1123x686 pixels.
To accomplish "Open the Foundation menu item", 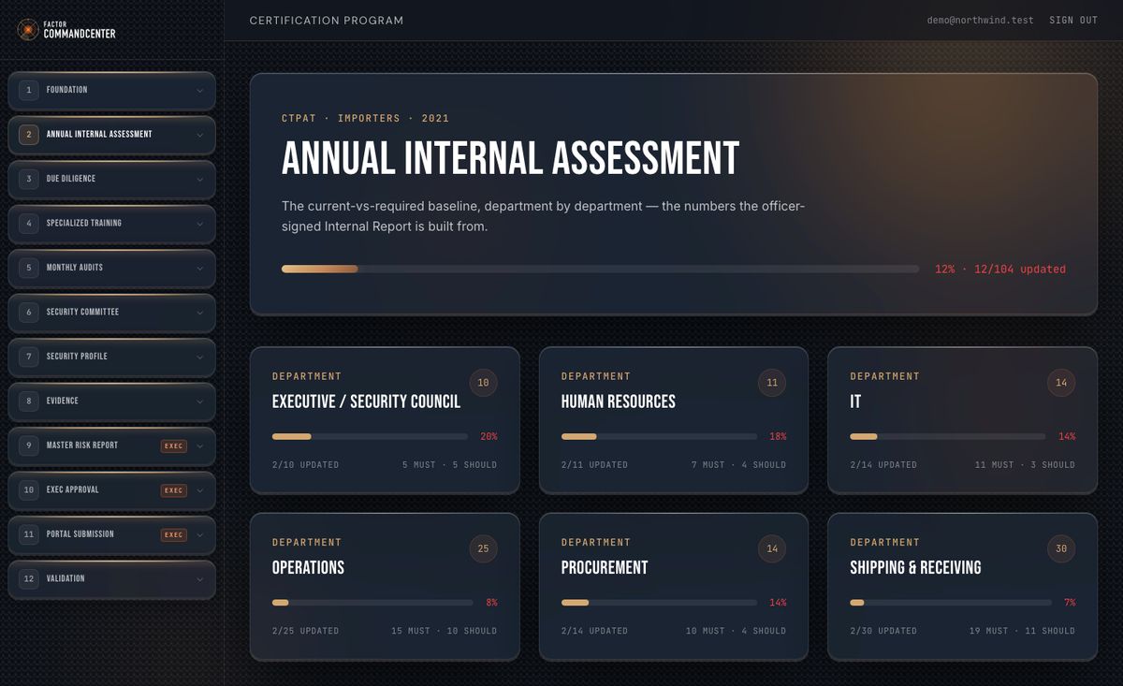I will click(112, 91).
